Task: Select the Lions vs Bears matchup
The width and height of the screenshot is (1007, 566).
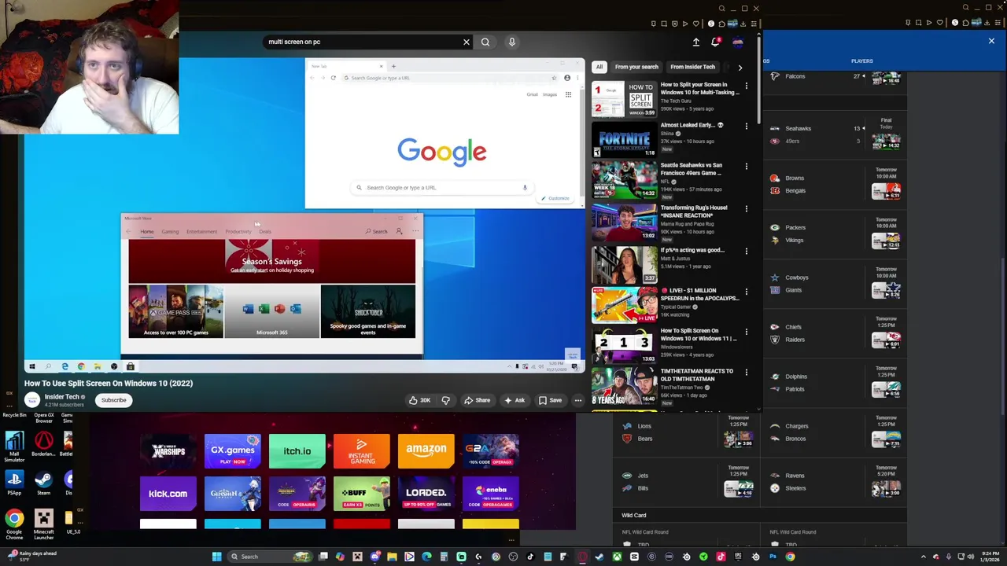Action: tap(686, 432)
